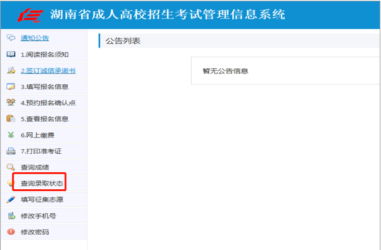Click the clipboard icon for 查看报名信息

[11, 118]
